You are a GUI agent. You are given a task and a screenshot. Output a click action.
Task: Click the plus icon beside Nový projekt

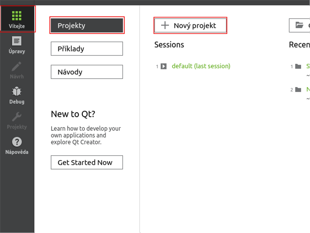(x=165, y=25)
